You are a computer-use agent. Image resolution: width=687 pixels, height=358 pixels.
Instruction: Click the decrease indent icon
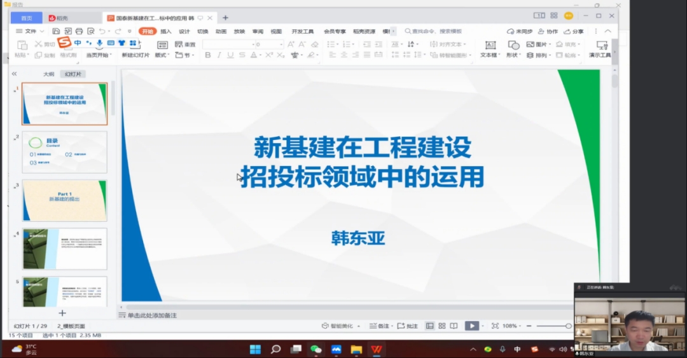367,45
